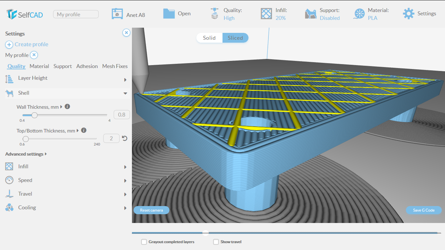445x250 pixels.
Task: Toggle the Show travel checkbox
Action: coord(216,242)
